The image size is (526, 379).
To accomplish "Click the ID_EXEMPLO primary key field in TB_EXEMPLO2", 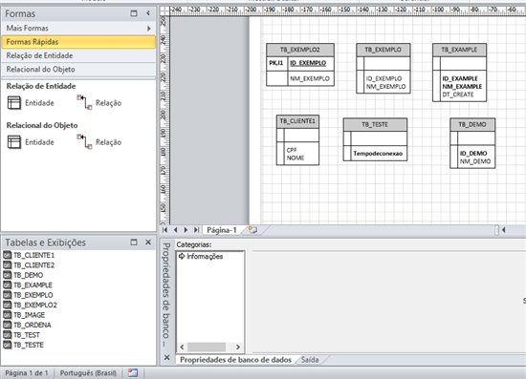I will (308, 63).
